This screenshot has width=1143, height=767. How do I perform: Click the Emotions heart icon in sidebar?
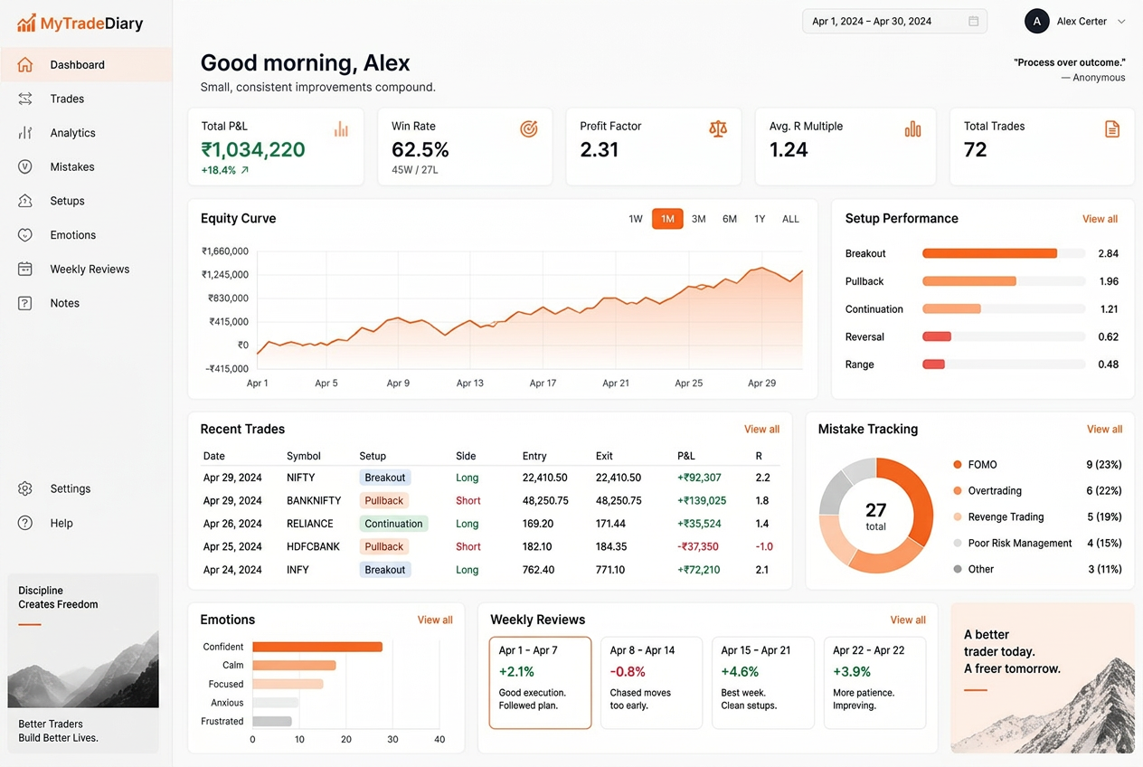(25, 235)
